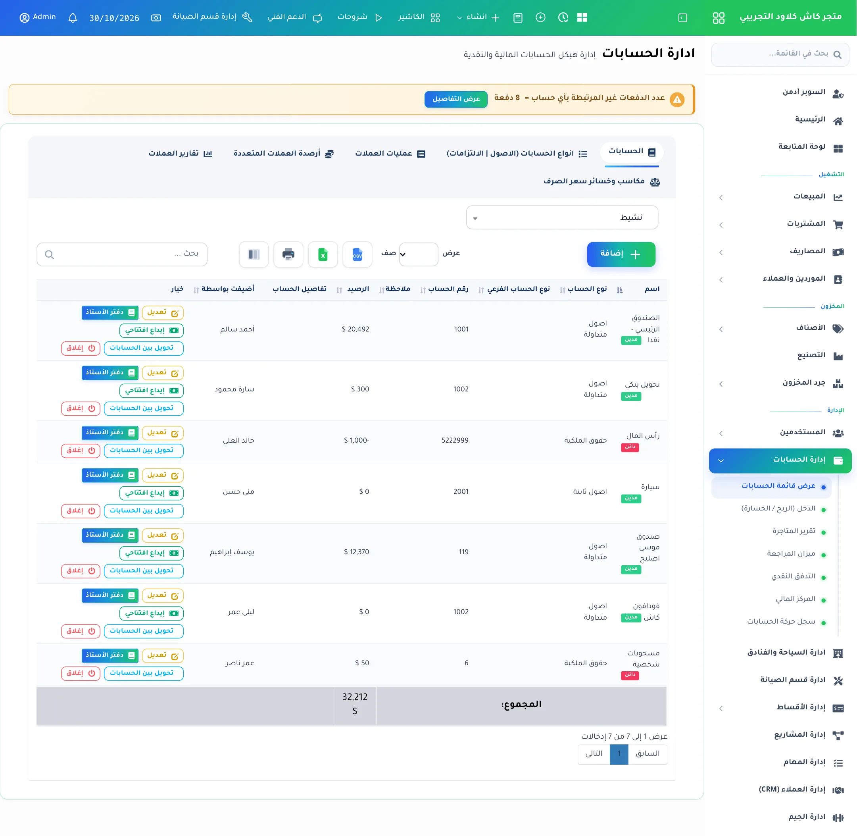
Task: Export the table as CSV
Action: pos(357,254)
